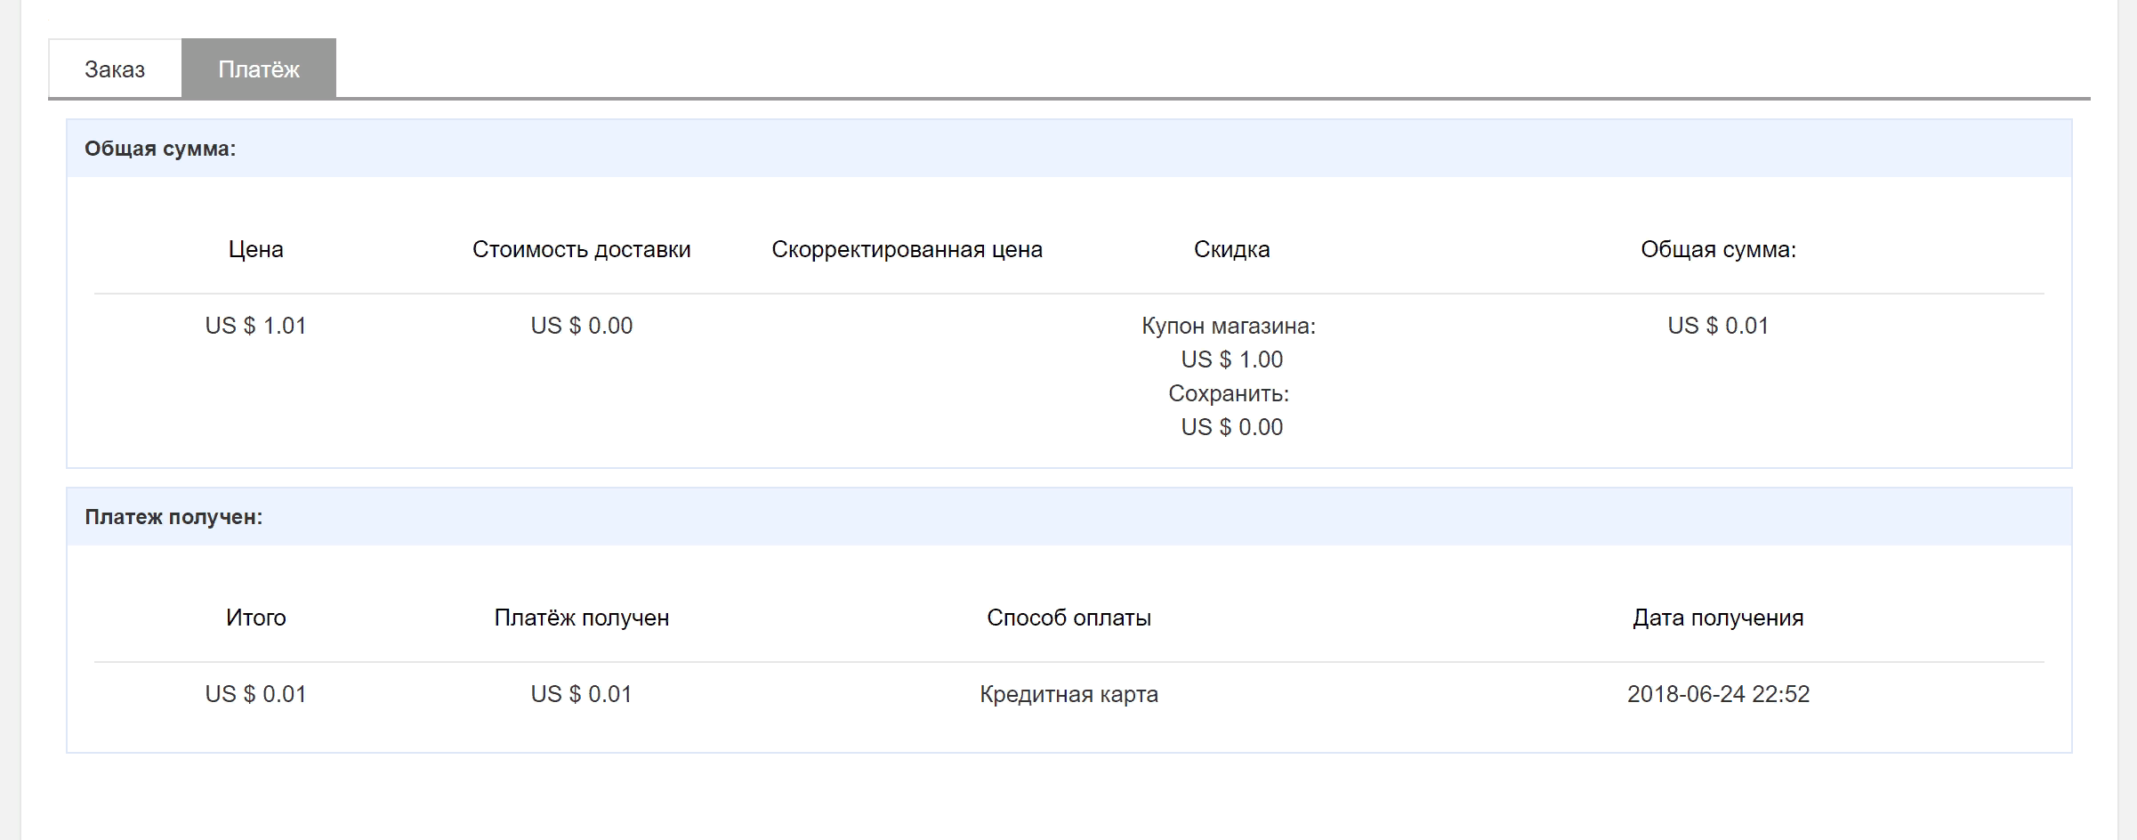
Task: Select the US $ 0.01 value under Итого
Action: pyautogui.click(x=256, y=694)
